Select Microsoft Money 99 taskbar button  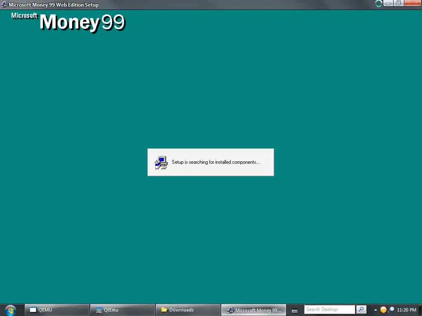click(x=253, y=310)
